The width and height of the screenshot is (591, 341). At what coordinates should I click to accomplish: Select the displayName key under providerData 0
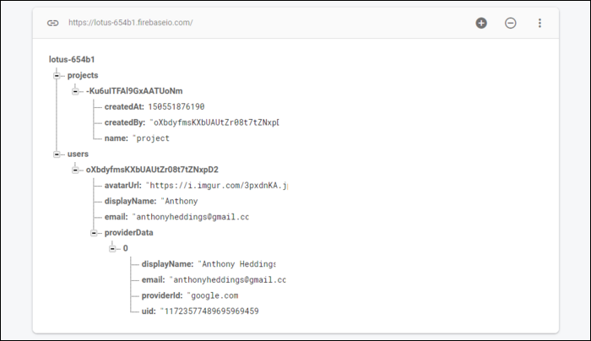tap(167, 264)
